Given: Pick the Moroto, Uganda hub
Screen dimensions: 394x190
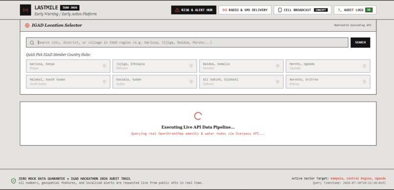Looking at the screenshot, I should click(328, 66).
